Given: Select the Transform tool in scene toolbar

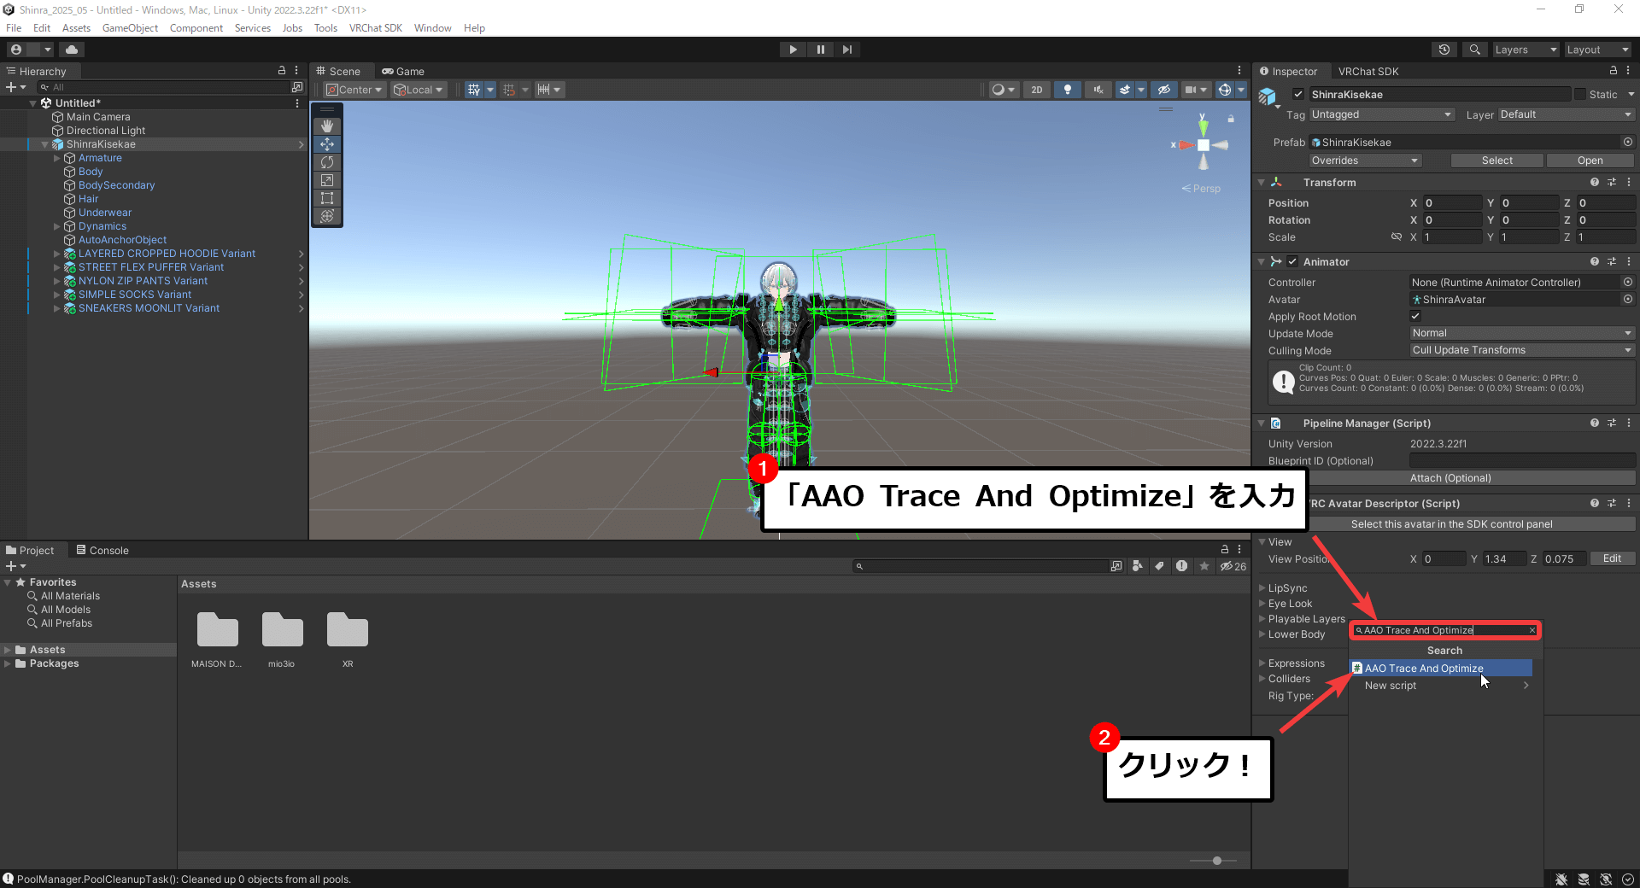Looking at the screenshot, I should pos(327,216).
